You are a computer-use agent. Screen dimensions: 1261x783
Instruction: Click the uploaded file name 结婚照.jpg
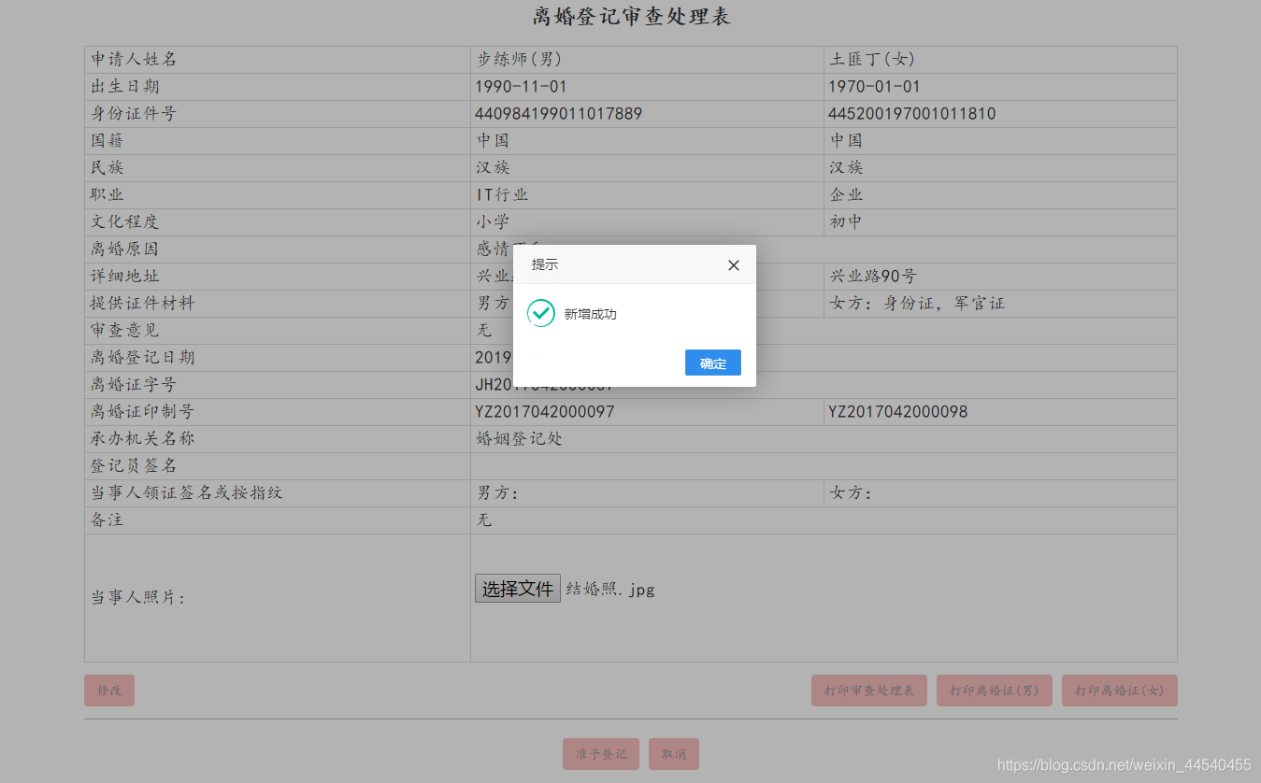[x=609, y=590]
